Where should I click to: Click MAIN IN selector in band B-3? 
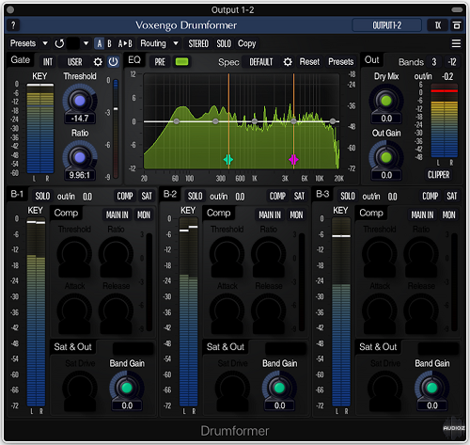coord(422,215)
